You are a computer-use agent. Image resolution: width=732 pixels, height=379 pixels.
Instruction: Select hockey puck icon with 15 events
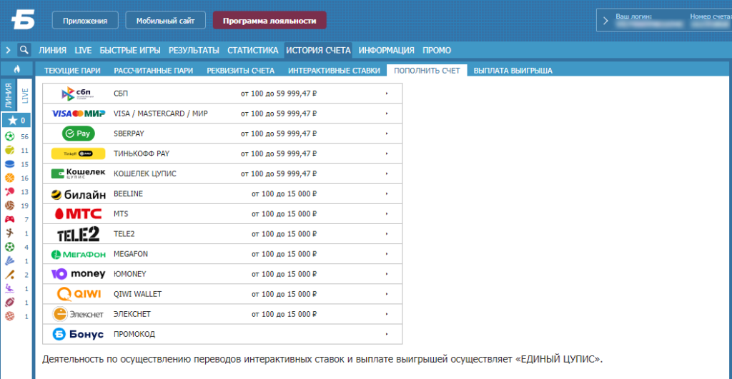10,164
